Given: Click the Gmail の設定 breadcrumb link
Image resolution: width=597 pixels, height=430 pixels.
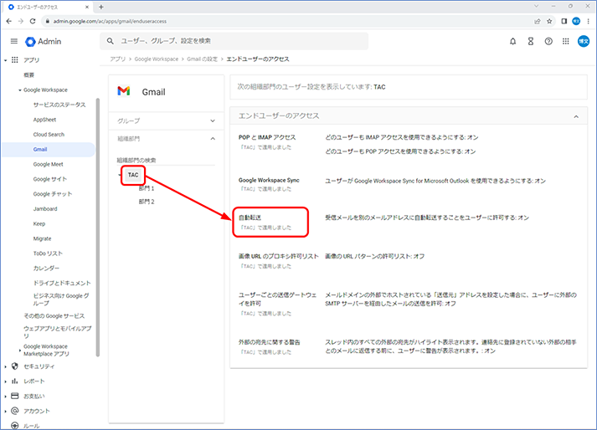Looking at the screenshot, I should [202, 59].
